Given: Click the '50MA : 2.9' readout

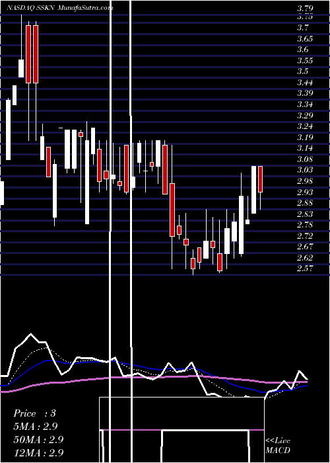Looking at the screenshot, I should coord(38,440).
